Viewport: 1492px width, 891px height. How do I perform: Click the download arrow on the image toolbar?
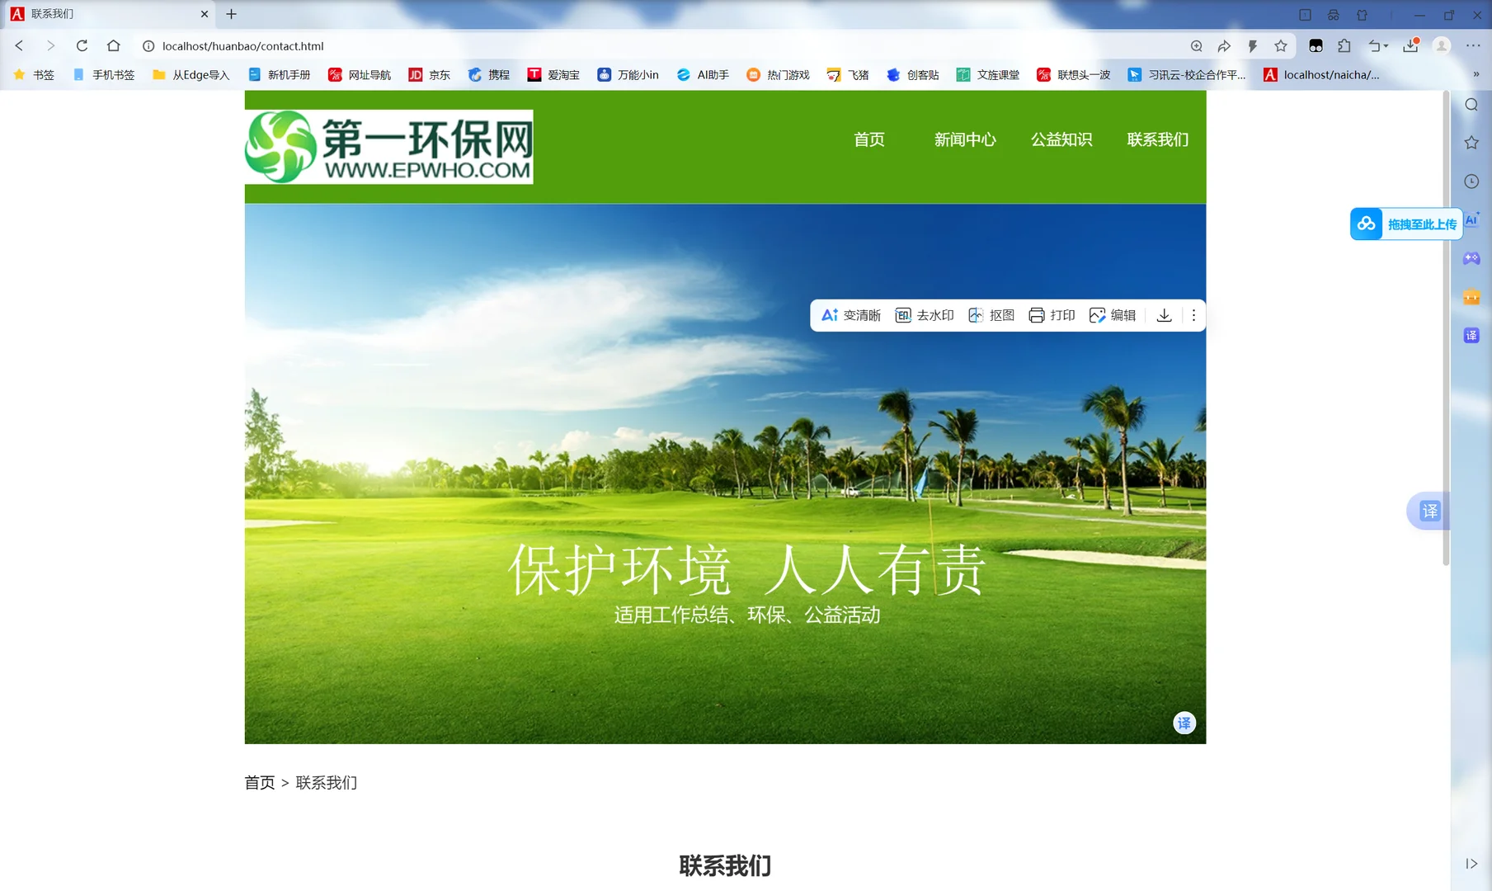(x=1164, y=315)
